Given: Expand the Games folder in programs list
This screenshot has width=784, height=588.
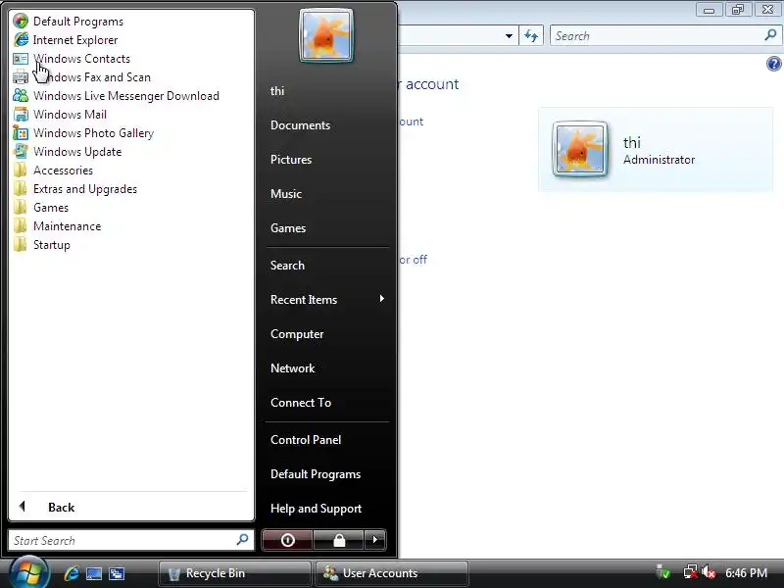Looking at the screenshot, I should tap(51, 208).
